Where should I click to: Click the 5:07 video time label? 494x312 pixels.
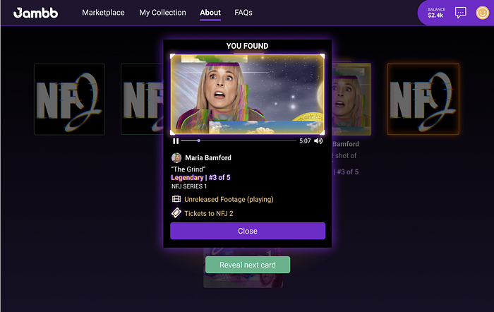click(305, 141)
